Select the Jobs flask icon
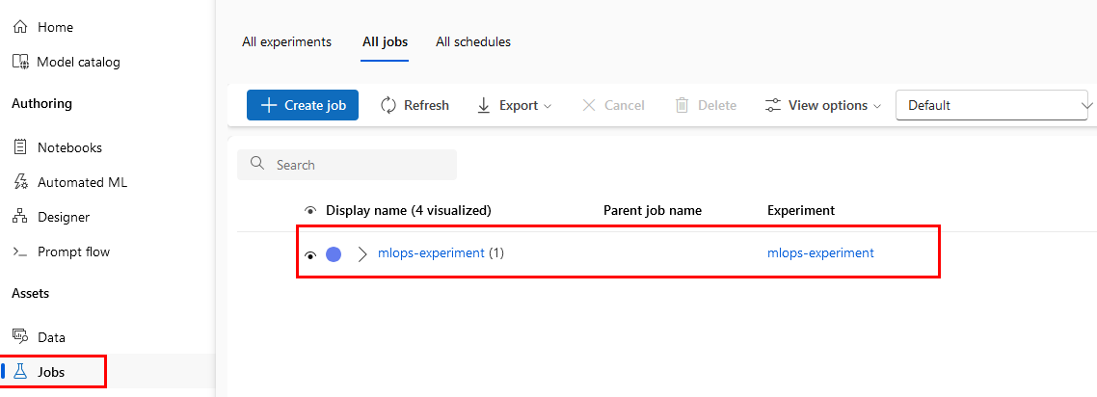Screen dimensions: 1097x397 [x=20, y=371]
